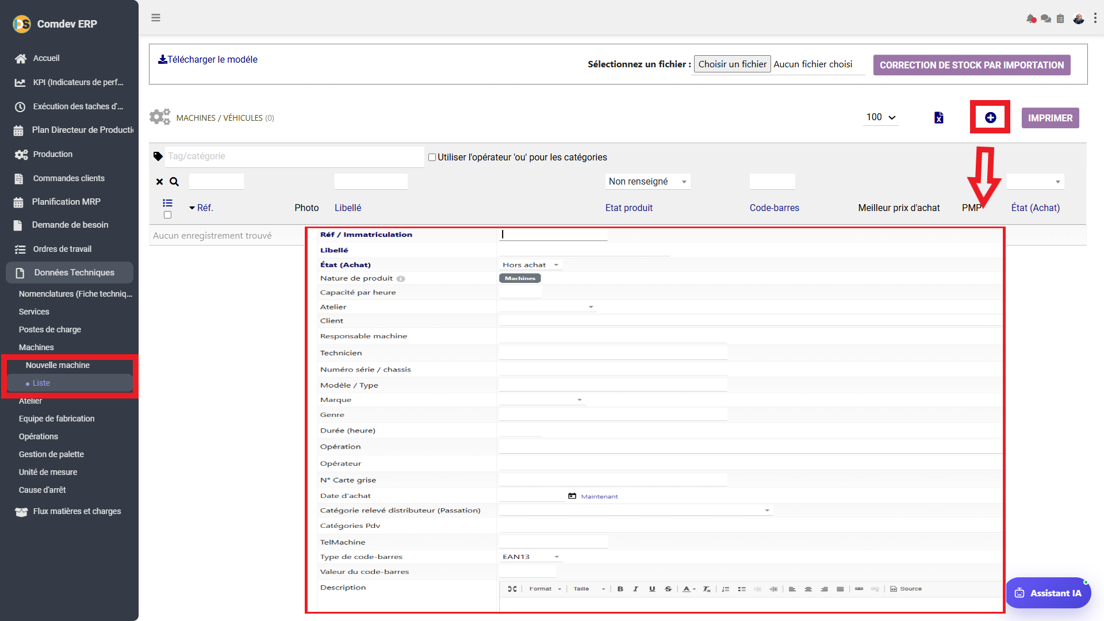Open Données Techniques menu

[70, 273]
